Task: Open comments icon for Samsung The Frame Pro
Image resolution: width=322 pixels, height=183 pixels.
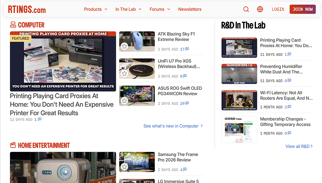Action: point(185,169)
